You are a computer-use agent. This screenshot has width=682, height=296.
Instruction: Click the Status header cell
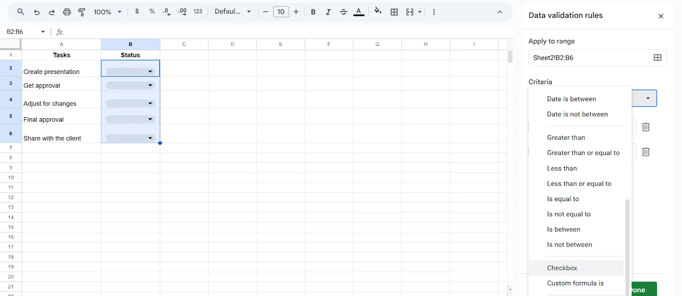point(130,55)
